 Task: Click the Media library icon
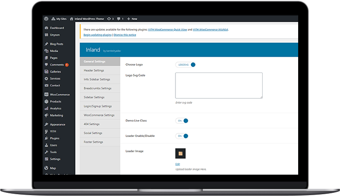(46, 51)
